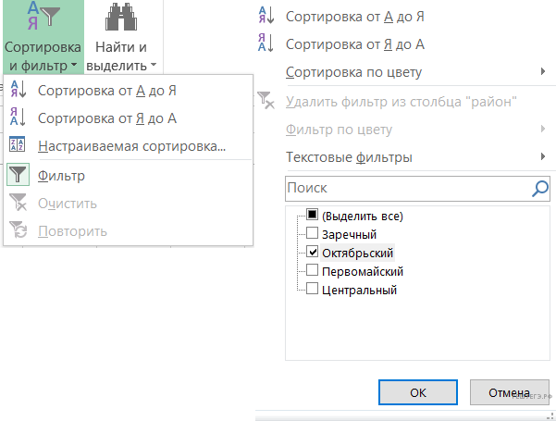Click the Я-to-A sort icon in left menu

tap(19, 118)
